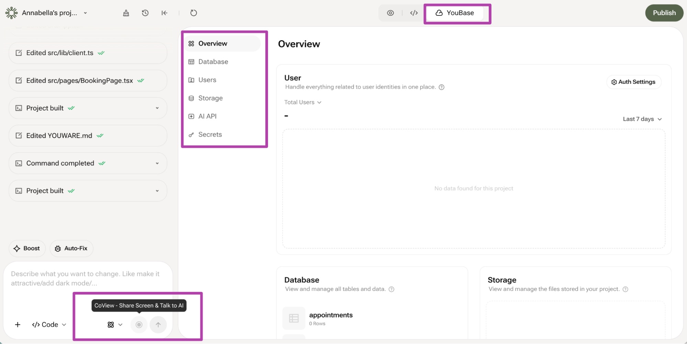Click the Auth Settings button
687x344 pixels.
point(633,82)
